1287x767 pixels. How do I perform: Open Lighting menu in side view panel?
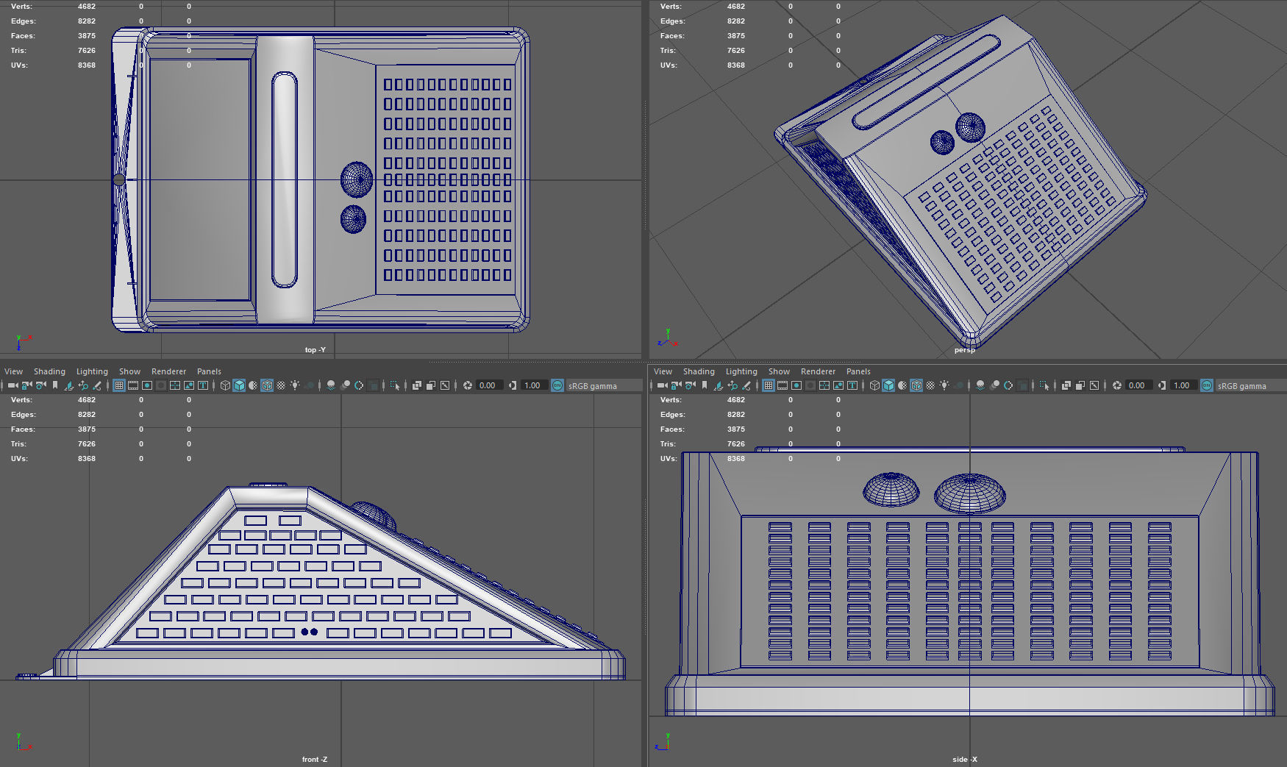tap(741, 371)
